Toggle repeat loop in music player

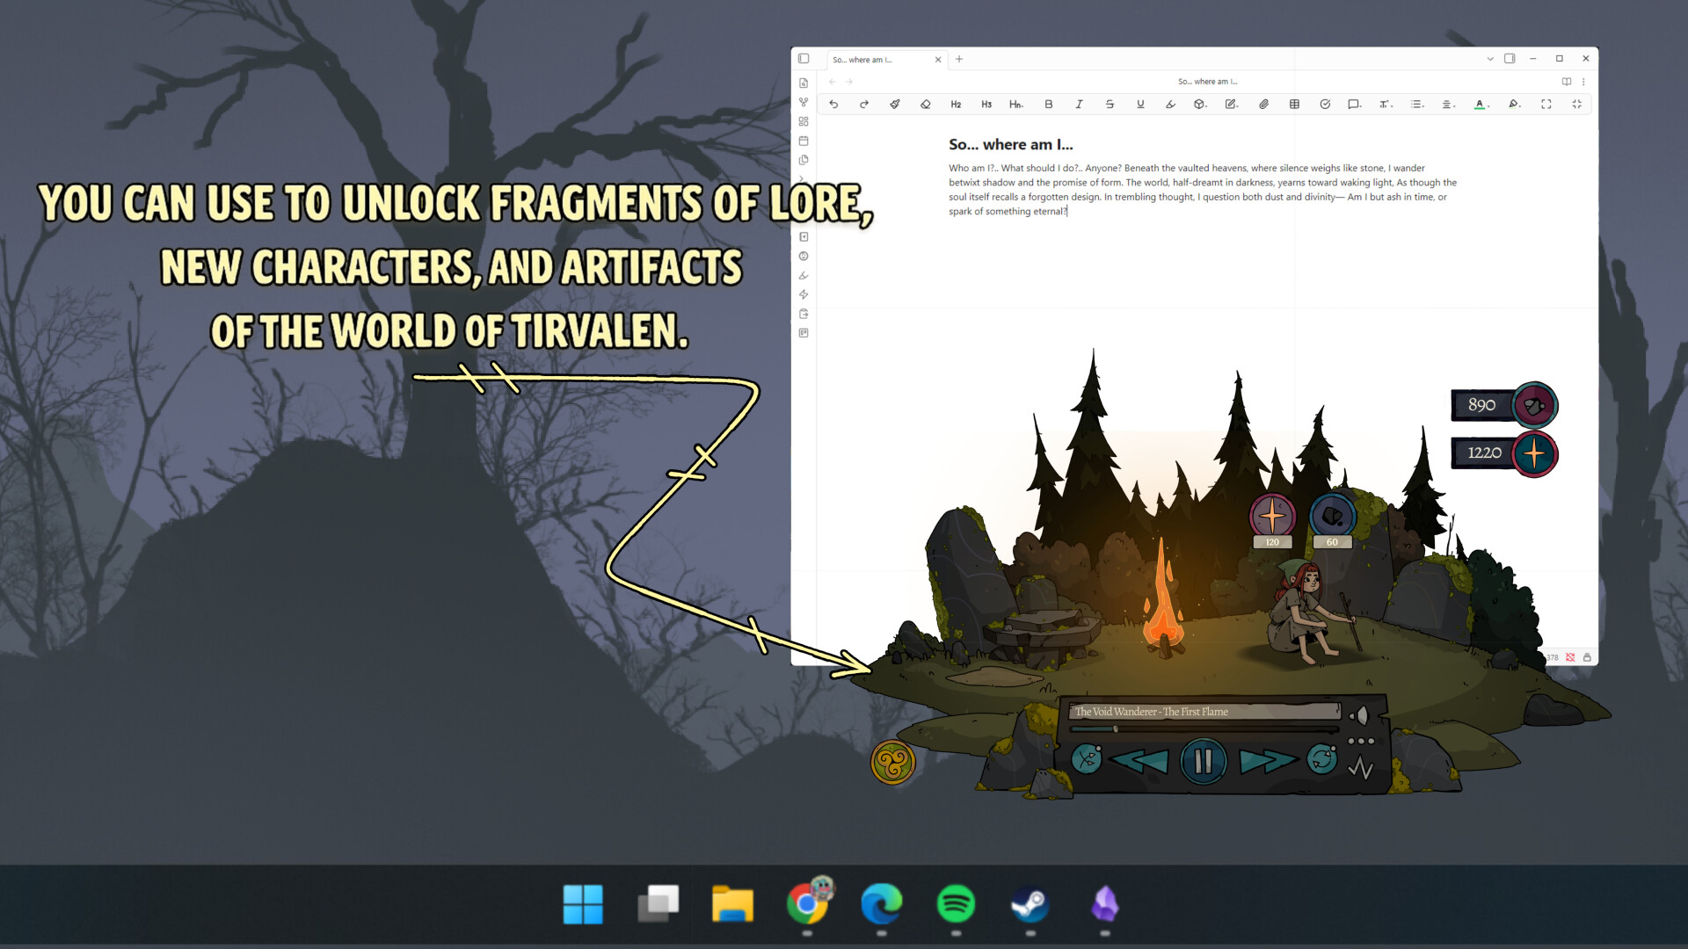point(1321,758)
